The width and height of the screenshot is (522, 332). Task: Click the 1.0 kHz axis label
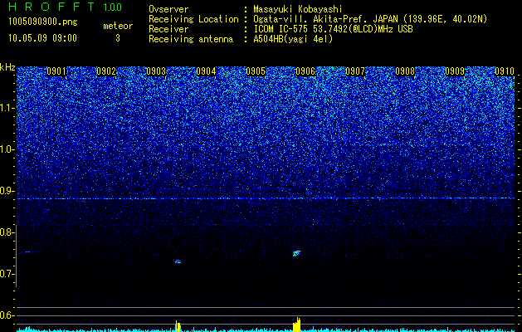pyautogui.click(x=7, y=149)
